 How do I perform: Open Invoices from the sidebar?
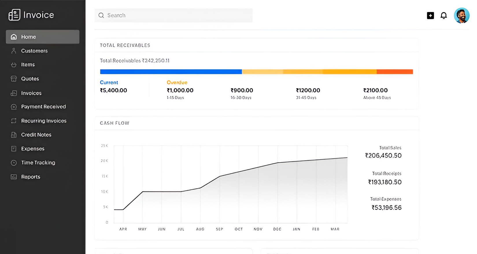click(x=31, y=93)
